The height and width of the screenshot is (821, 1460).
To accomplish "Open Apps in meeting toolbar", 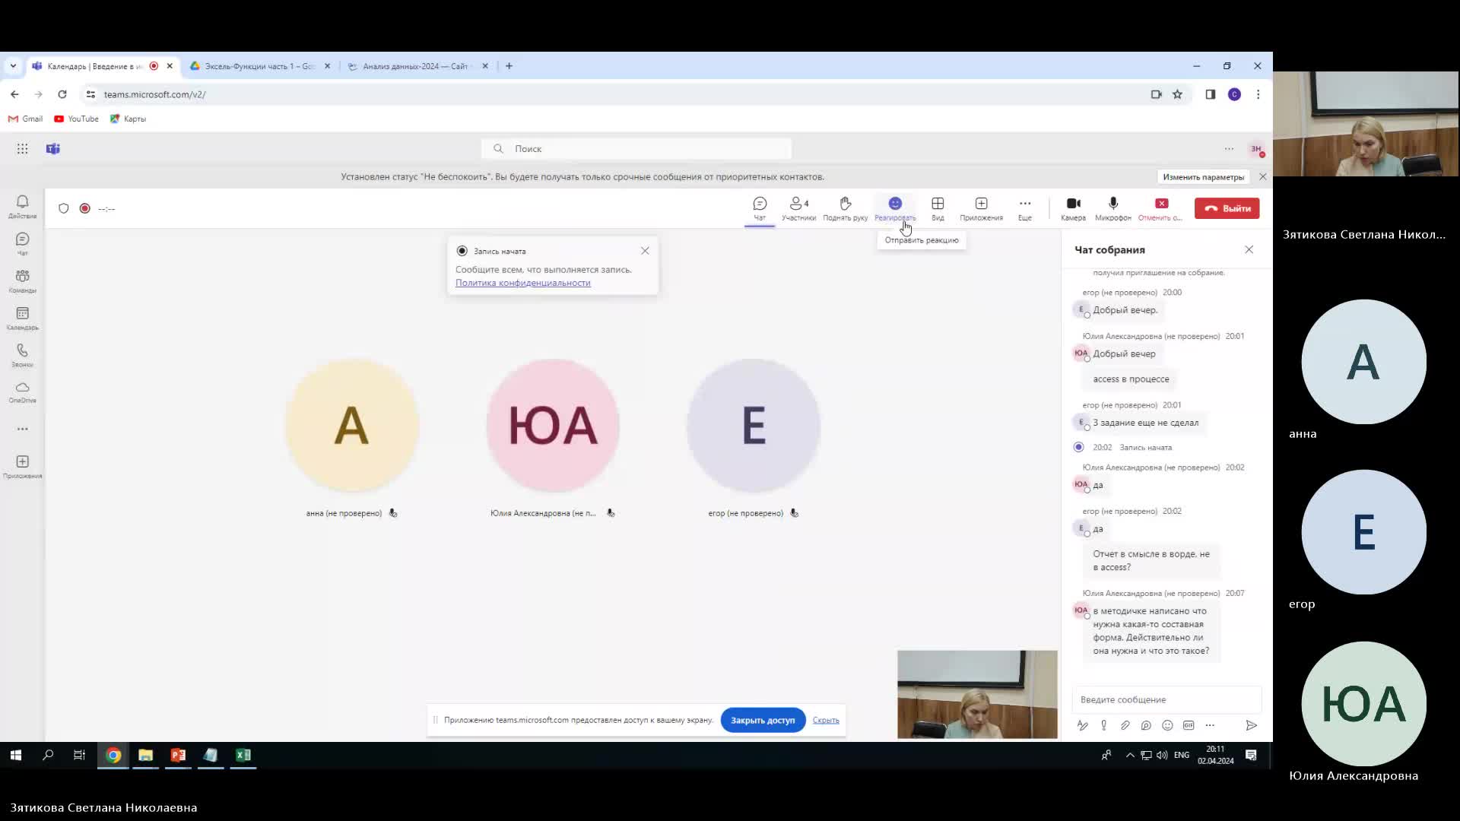I will [981, 208].
